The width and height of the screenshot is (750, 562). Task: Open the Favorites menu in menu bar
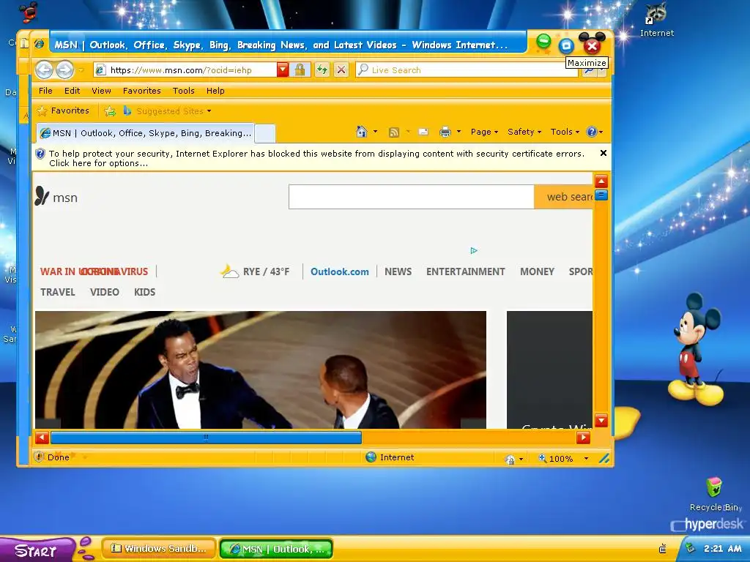coord(141,91)
